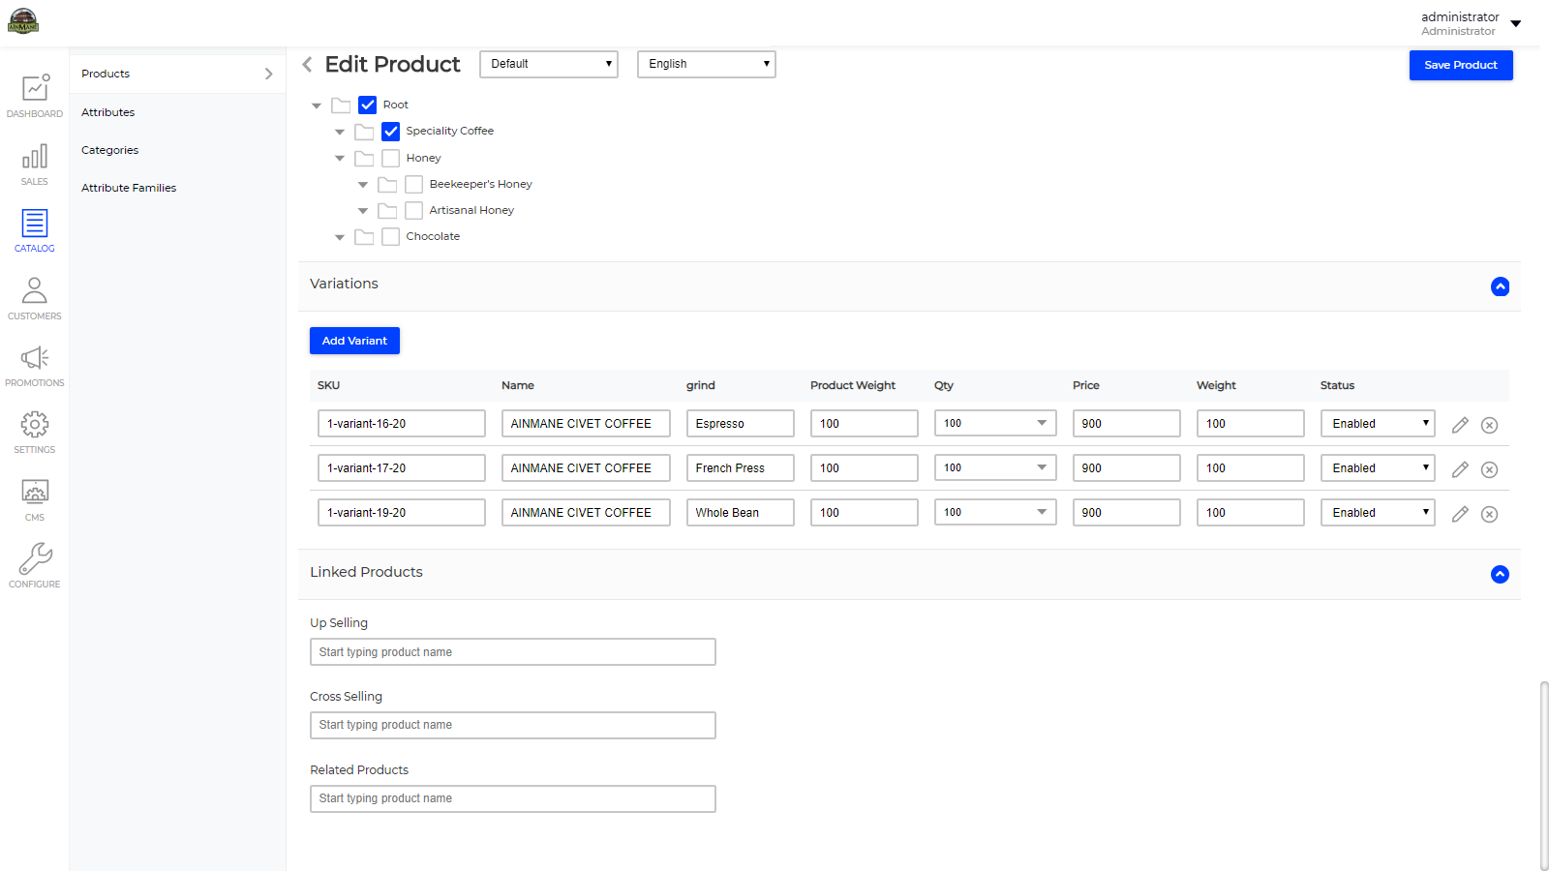Edit the French Press variant pencil icon

pos(1460,469)
